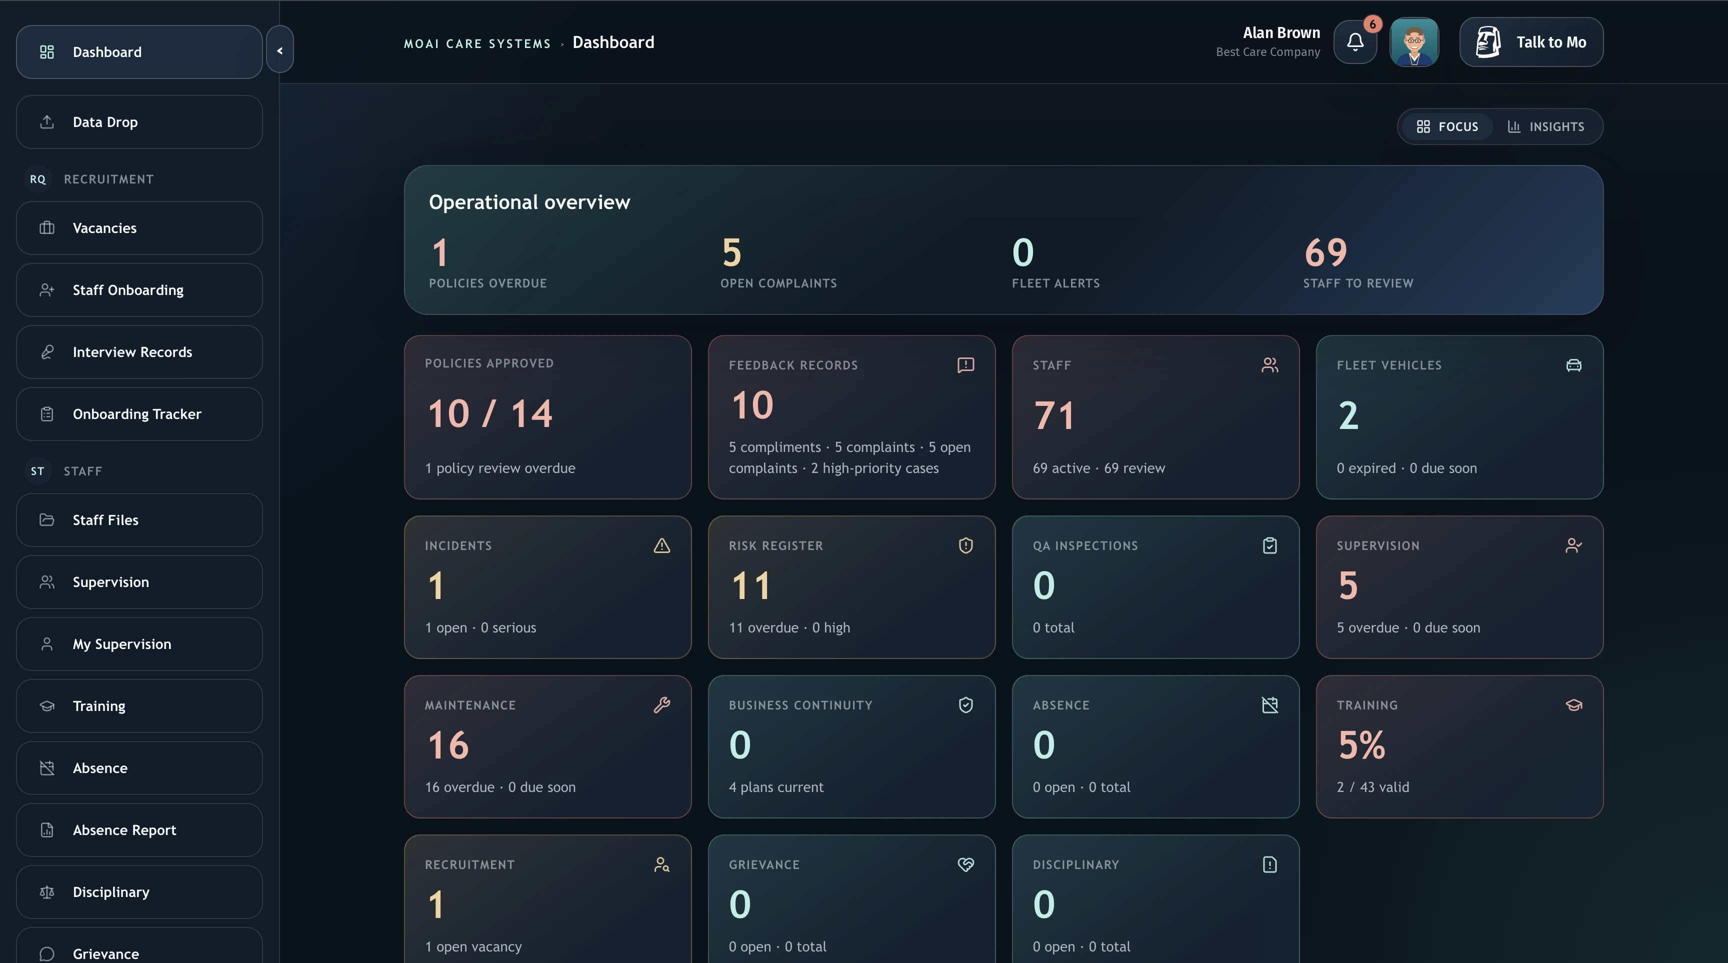Click Alan Brown's profile avatar

pyautogui.click(x=1414, y=42)
